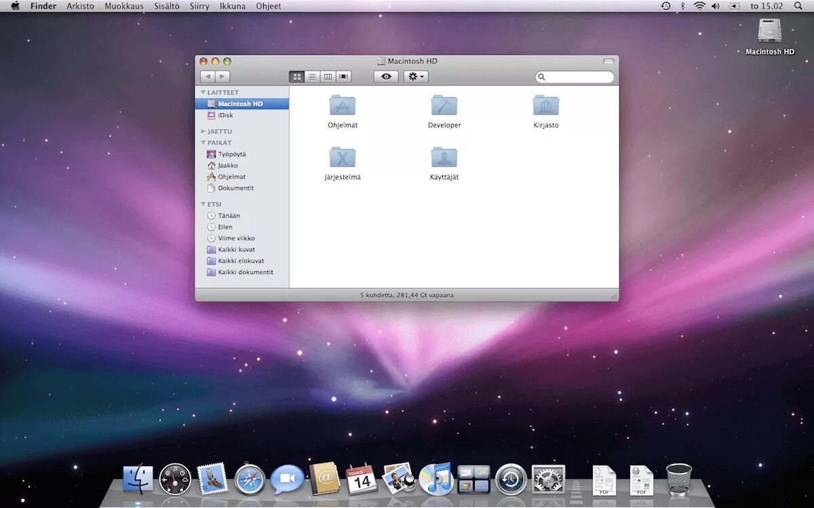Open the Arkisto menu
Screen dimensions: 814x508
(80, 6)
